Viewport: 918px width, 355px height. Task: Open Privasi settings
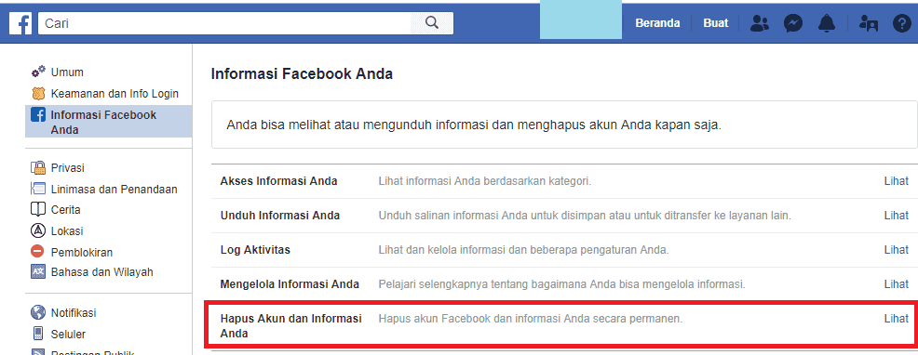click(x=67, y=168)
